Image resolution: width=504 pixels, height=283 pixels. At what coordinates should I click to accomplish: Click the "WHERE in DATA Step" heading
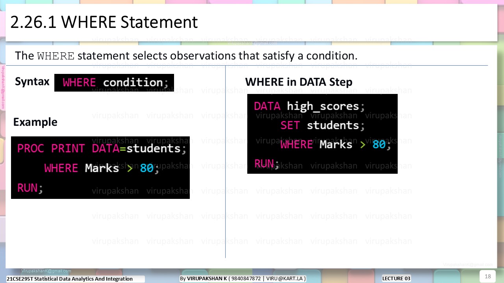[x=299, y=82]
